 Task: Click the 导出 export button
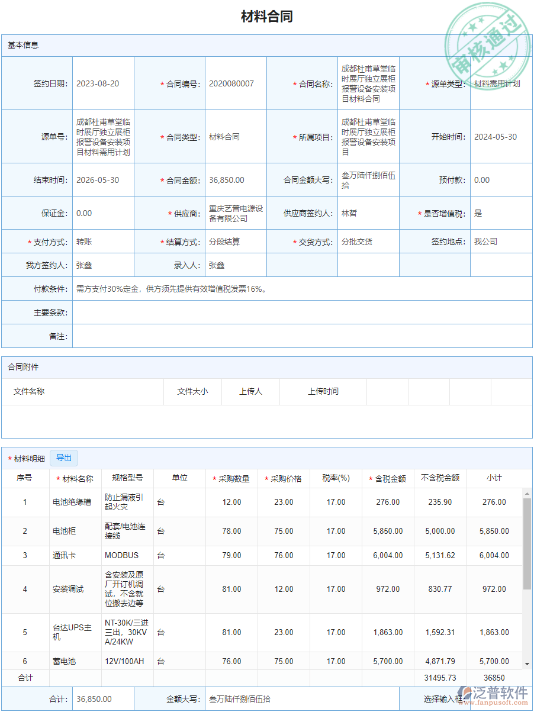click(63, 458)
